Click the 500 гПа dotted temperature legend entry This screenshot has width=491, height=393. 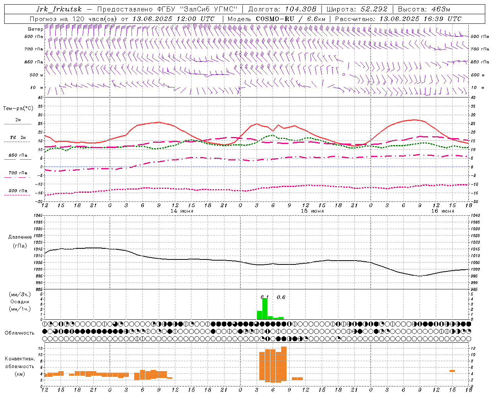(18, 191)
